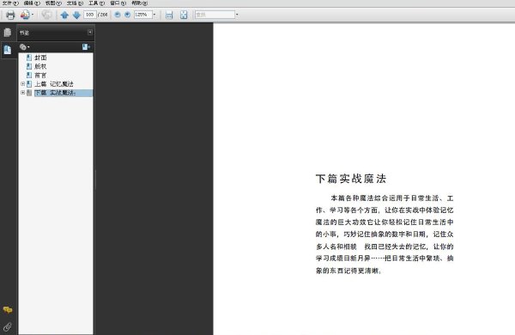
Task: Select the 上篇 记忆魔法 bookmark
Action: click(54, 84)
